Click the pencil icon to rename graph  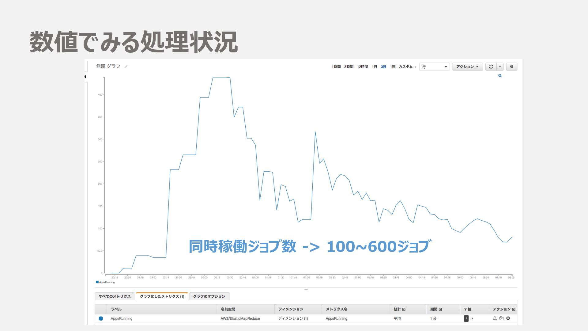126,67
